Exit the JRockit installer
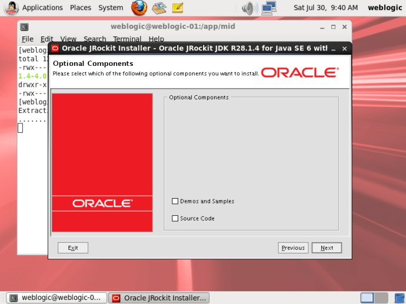This screenshot has height=304, width=406. click(x=73, y=248)
